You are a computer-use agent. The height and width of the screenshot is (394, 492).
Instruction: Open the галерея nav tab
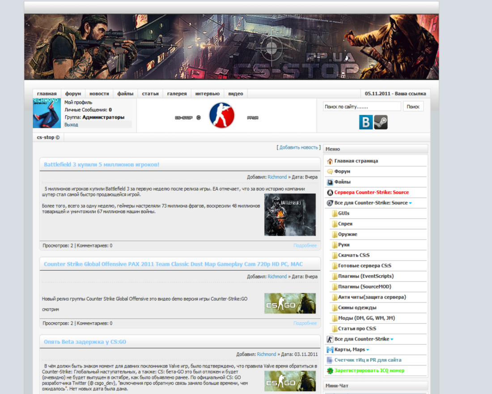coord(177,94)
